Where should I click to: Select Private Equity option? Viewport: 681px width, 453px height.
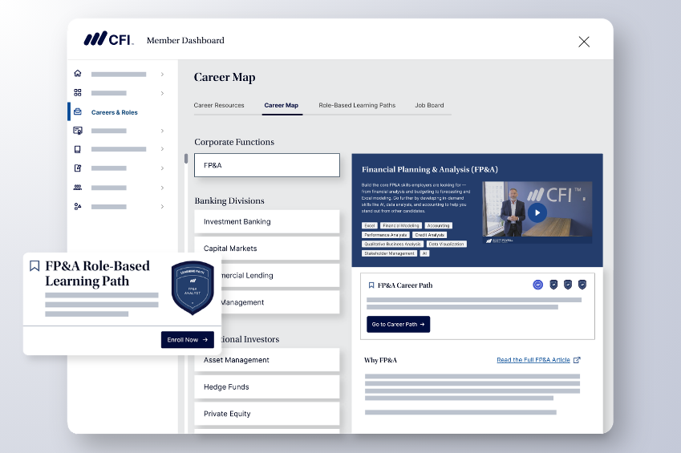pyautogui.click(x=267, y=414)
